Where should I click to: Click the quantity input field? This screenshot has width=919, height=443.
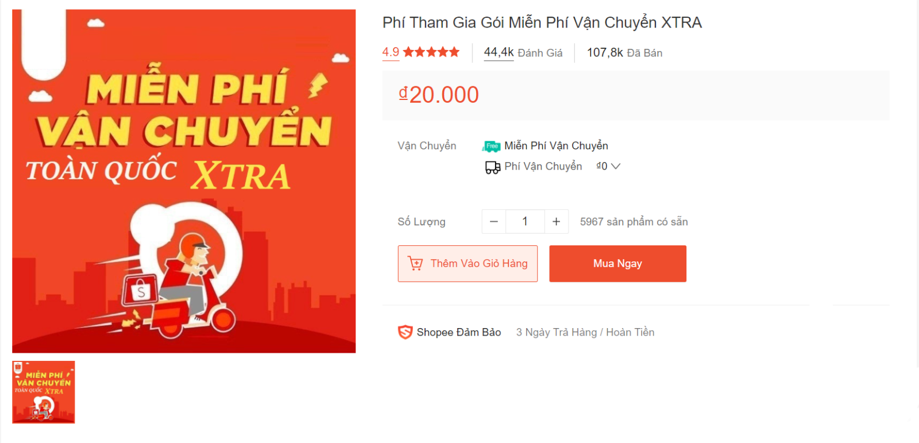525,222
